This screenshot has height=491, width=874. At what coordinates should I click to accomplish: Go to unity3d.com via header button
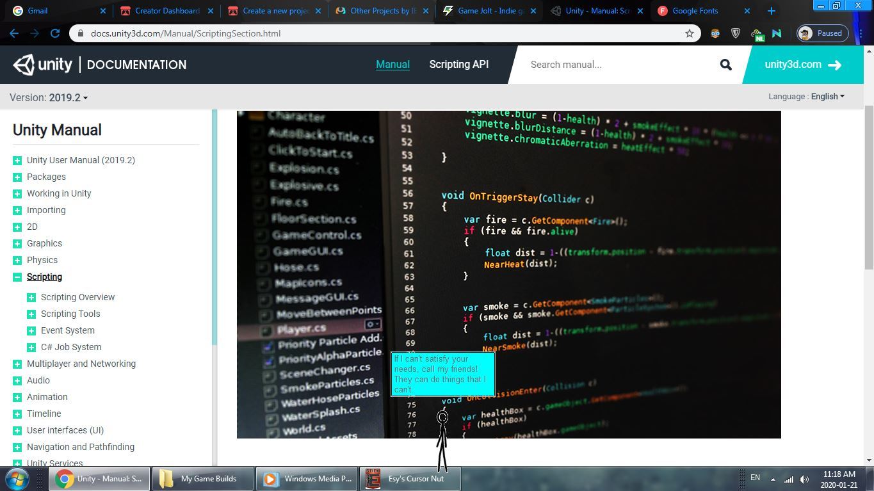point(802,65)
